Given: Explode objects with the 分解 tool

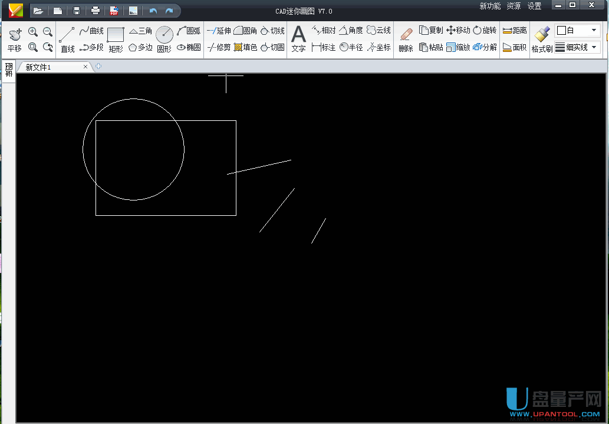Looking at the screenshot, I should coord(485,47).
